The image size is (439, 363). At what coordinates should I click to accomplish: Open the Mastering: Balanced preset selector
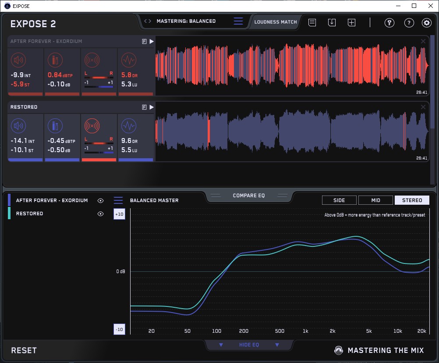(x=186, y=21)
